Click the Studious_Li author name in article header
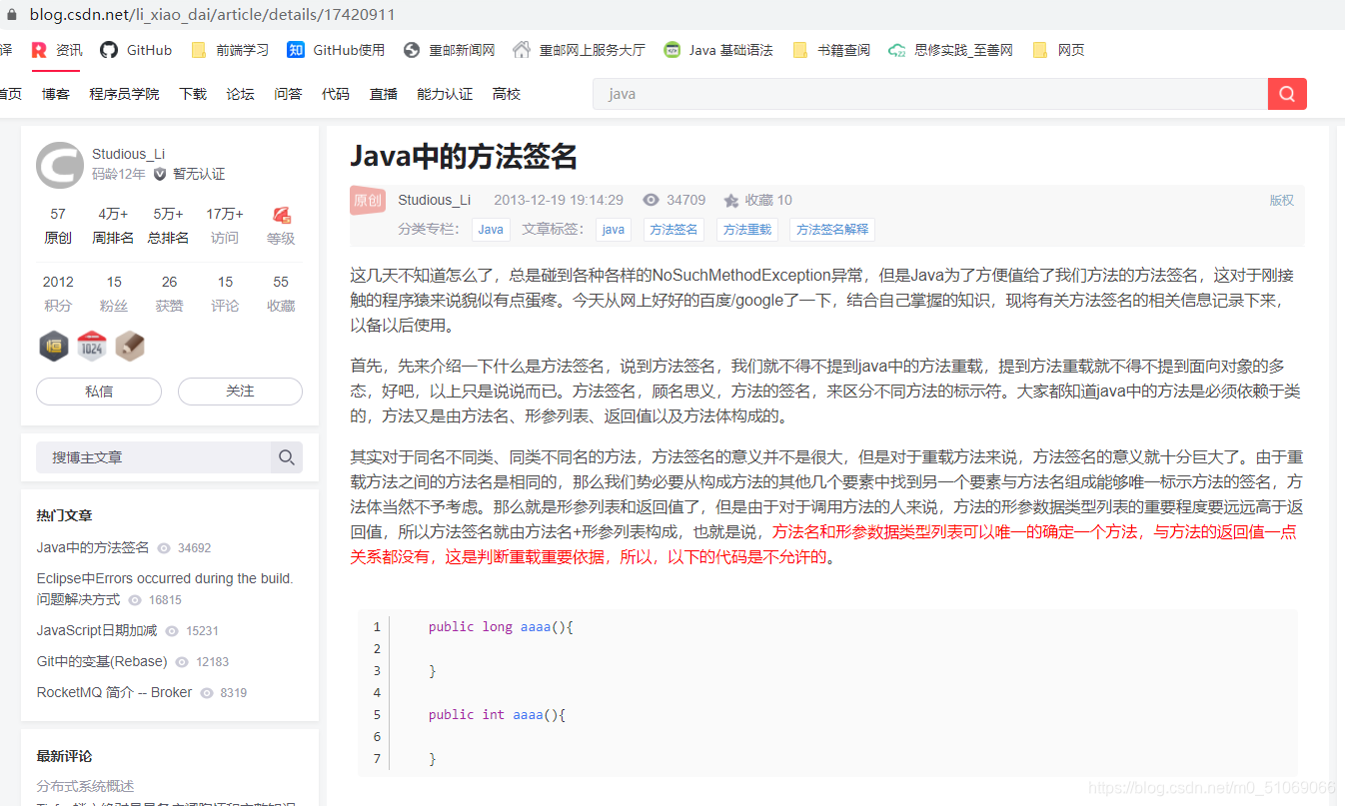This screenshot has height=806, width=1345. (x=435, y=200)
